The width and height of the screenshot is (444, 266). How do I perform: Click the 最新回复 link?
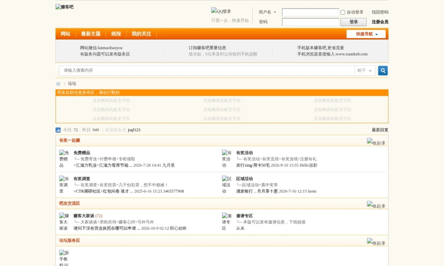380,130
